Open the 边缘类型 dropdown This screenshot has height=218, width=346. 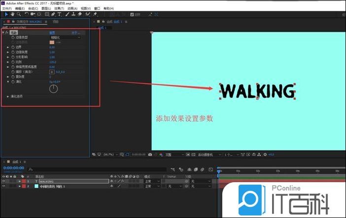click(x=66, y=37)
